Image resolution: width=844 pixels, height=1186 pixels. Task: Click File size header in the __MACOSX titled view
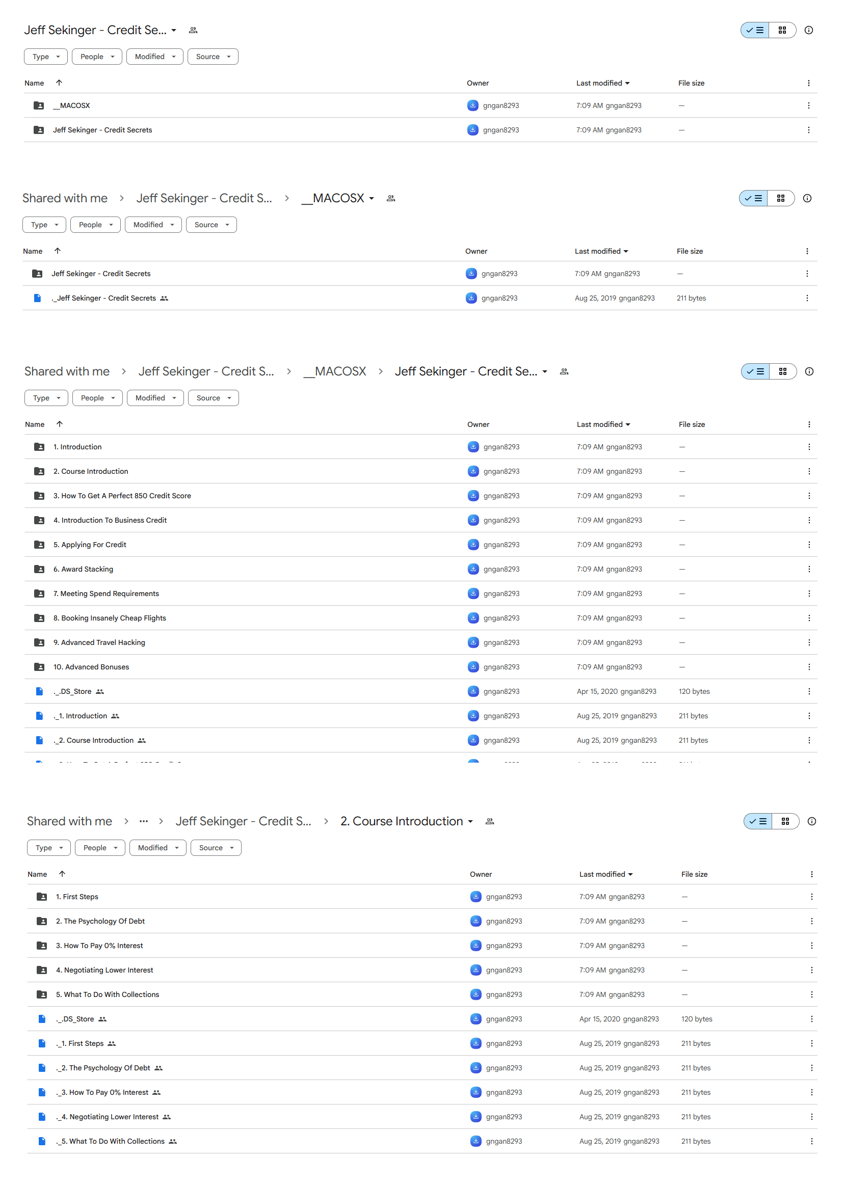click(x=689, y=251)
